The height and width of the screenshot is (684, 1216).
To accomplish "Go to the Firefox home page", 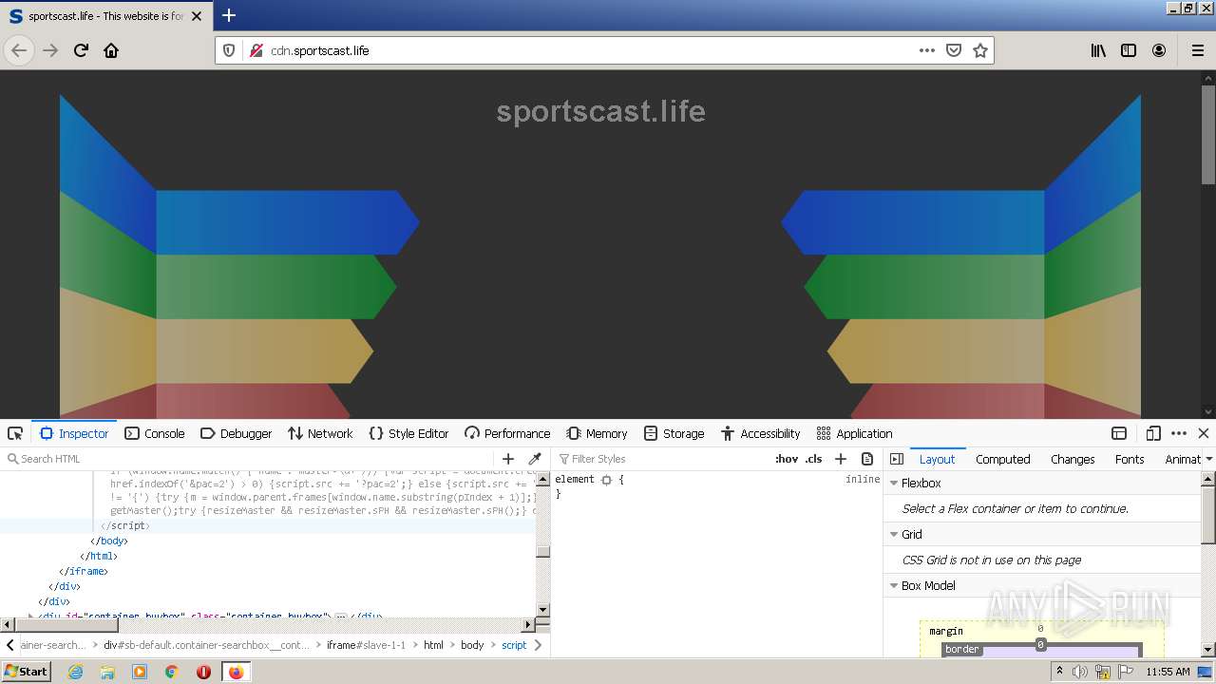I will pyautogui.click(x=111, y=50).
